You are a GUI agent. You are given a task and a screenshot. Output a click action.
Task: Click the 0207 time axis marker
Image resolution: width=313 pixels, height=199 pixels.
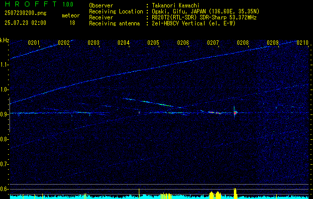[x=213, y=43]
